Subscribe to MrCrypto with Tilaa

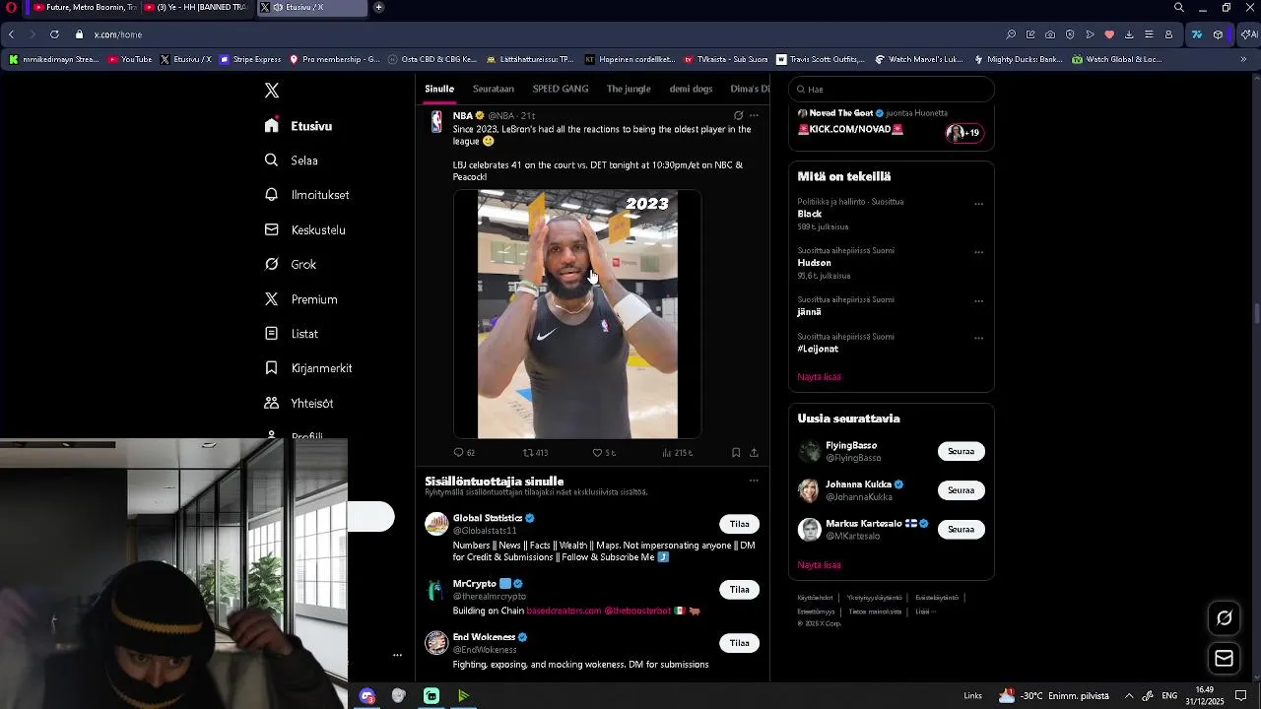click(740, 589)
